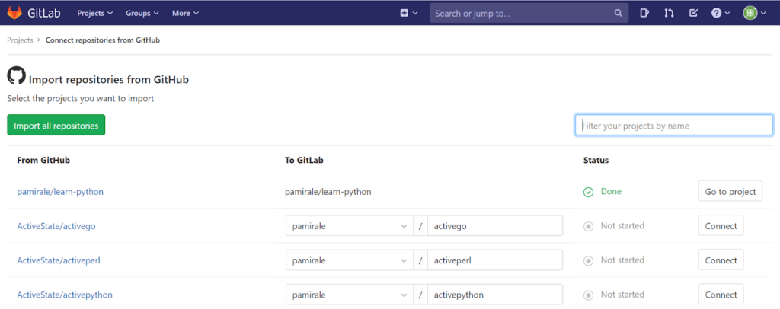
Task: Click the 'Done' status text
Action: 611,191
